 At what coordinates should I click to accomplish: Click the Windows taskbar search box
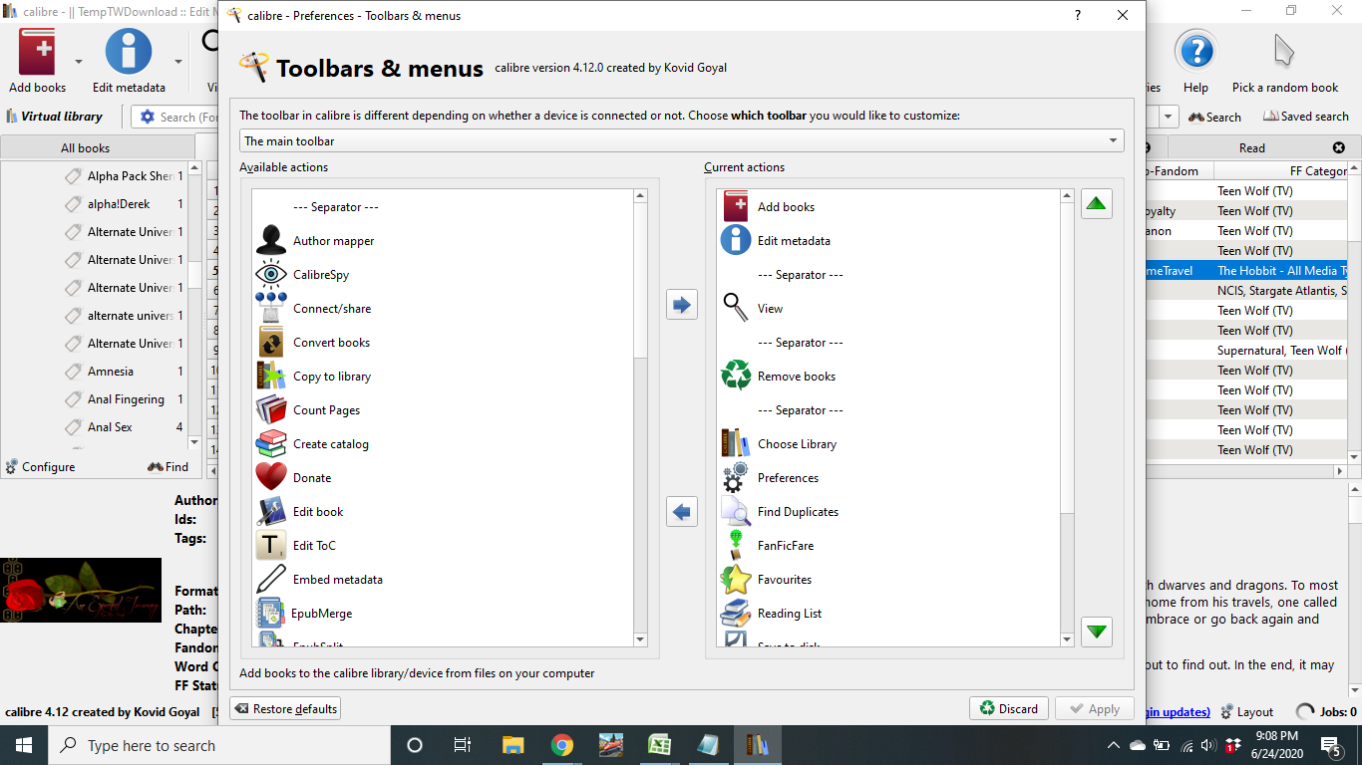click(x=219, y=745)
